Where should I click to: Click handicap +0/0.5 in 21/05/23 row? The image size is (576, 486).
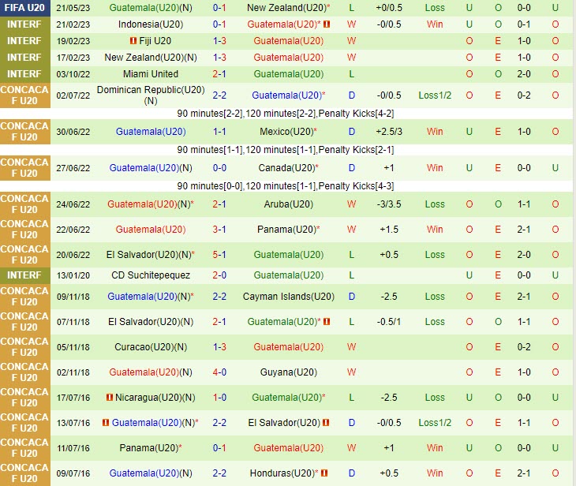(x=389, y=8)
